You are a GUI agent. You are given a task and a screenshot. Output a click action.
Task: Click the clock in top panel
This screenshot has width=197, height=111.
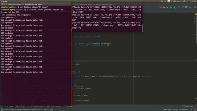[x=190, y=1]
